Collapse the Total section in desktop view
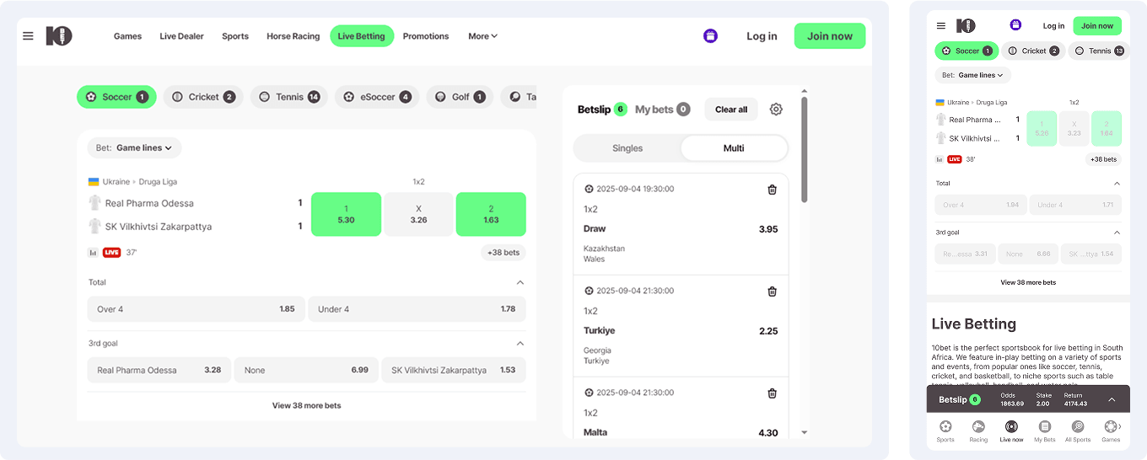Viewport: 1147px width, 460px height. (520, 283)
